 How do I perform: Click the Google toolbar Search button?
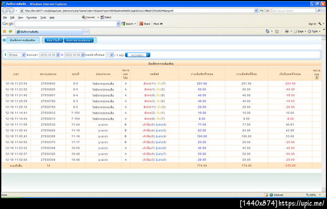tap(128, 24)
